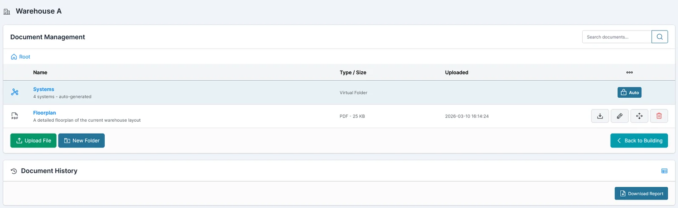
Task: Toggle the Document History table view icon
Action: click(664, 171)
